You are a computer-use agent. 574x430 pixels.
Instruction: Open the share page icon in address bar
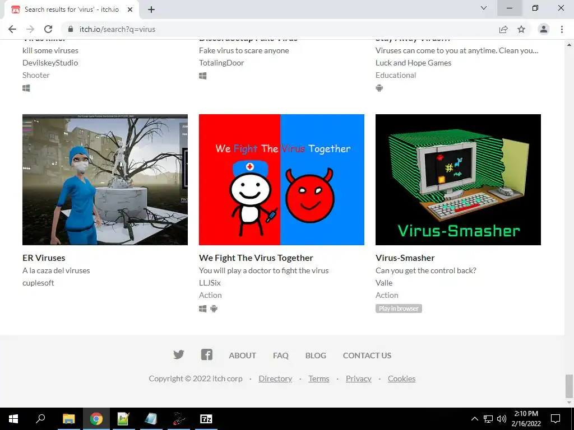pos(503,29)
